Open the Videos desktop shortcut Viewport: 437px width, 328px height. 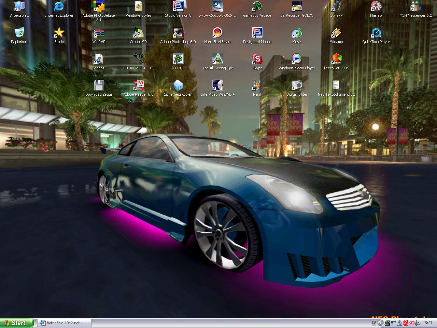click(99, 62)
